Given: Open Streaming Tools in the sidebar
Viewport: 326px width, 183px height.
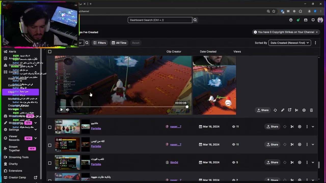Looking at the screenshot, I should pyautogui.click(x=19, y=157).
